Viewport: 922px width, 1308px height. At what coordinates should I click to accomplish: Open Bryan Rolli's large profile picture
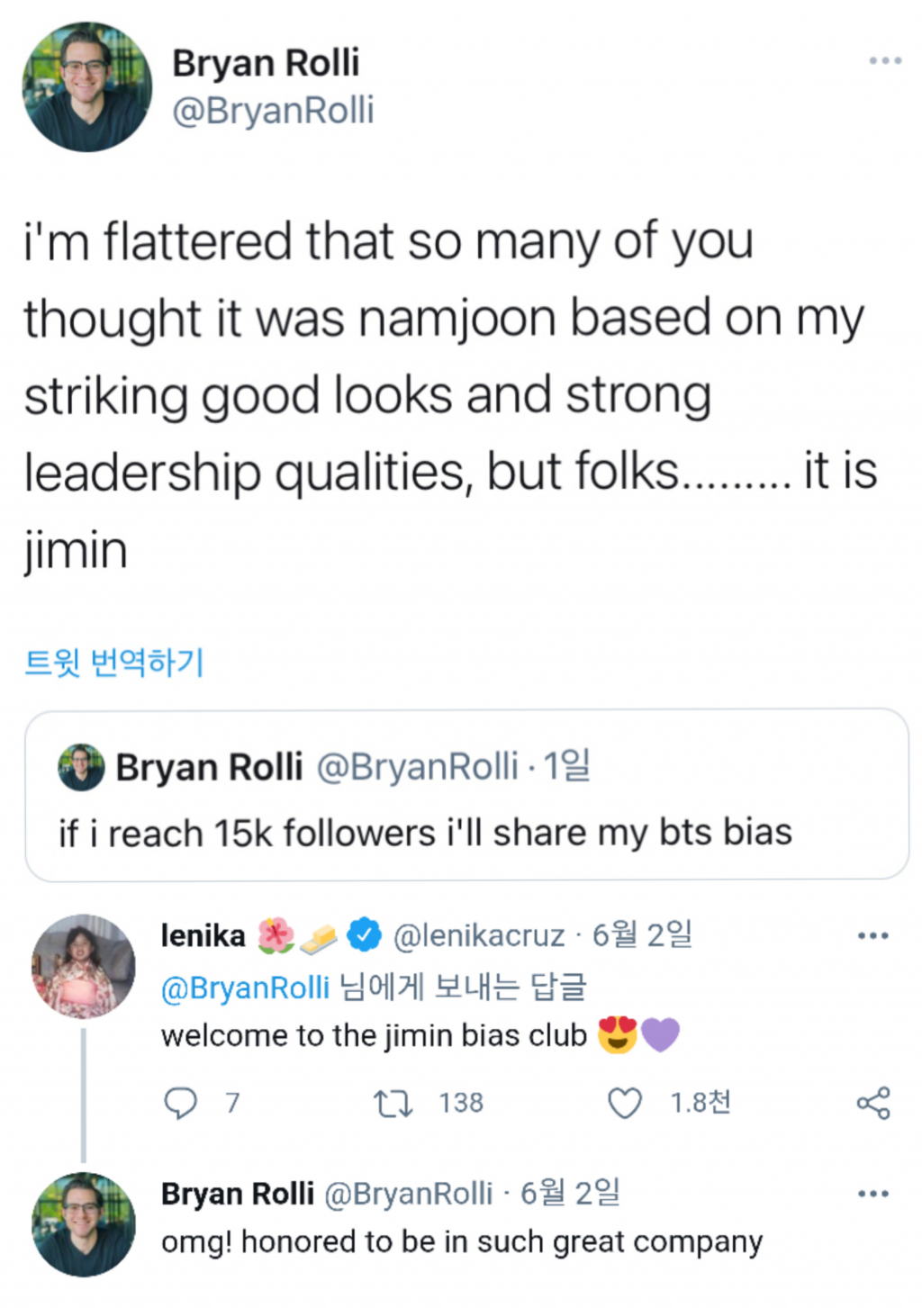coord(86,87)
